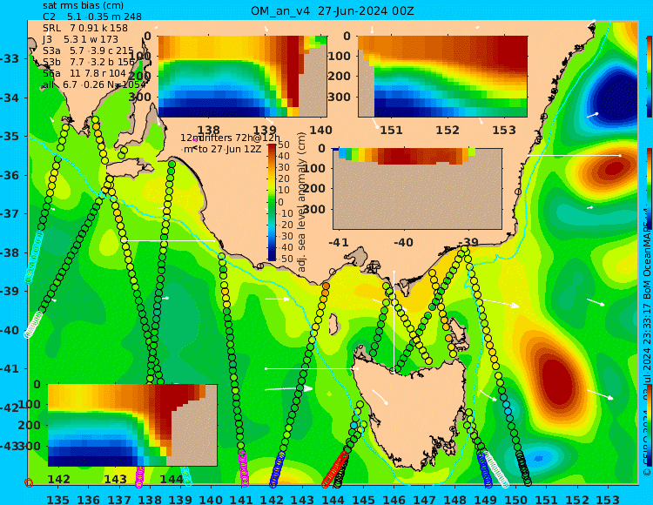Click the S3b satellite statistics row
Image resolution: width=653 pixels, height=505 pixels.
click(x=89, y=62)
